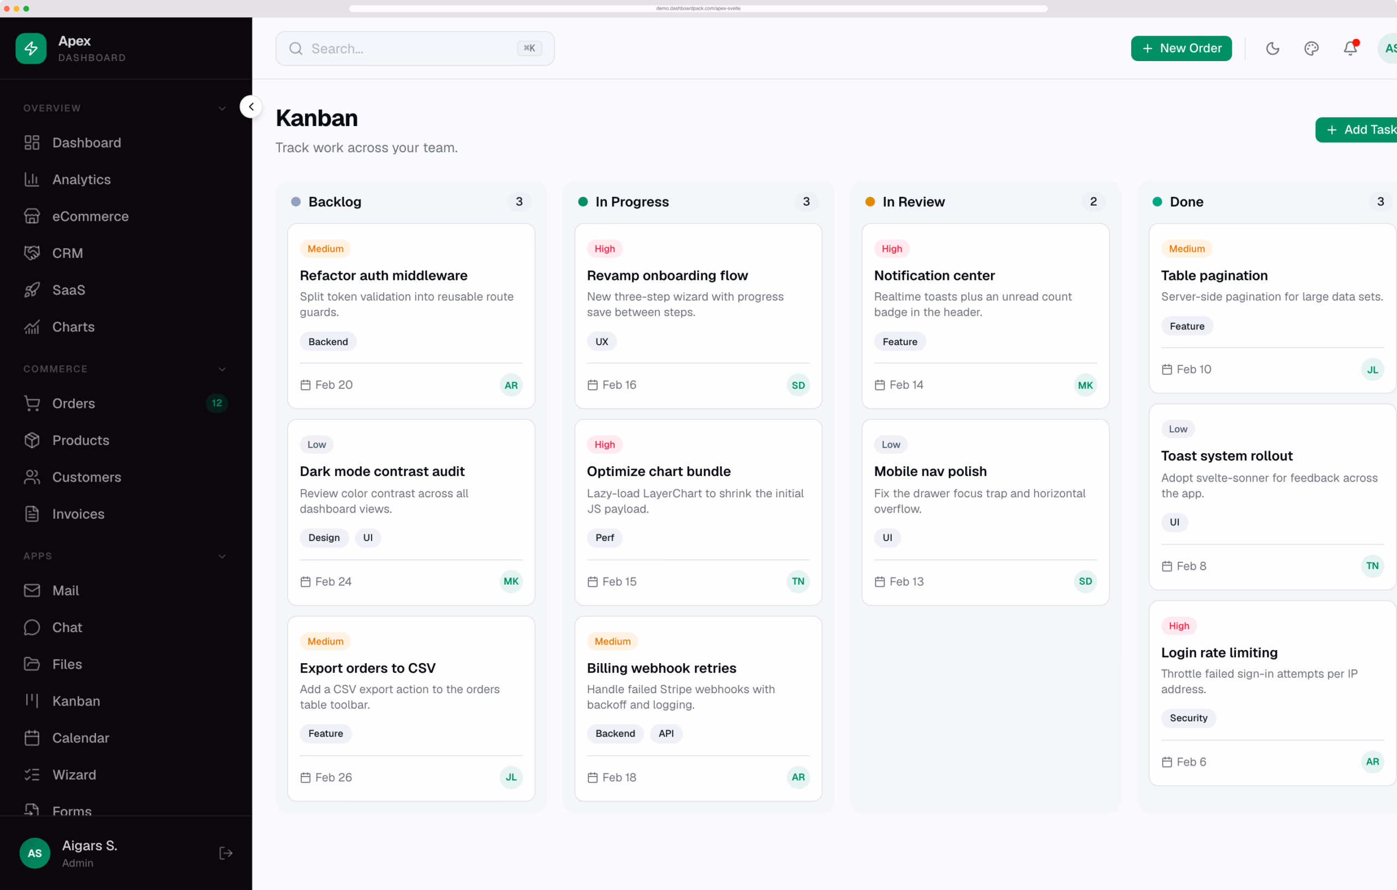The height and width of the screenshot is (890, 1397).
Task: Click the High priority label on Notification center
Action: click(x=892, y=249)
